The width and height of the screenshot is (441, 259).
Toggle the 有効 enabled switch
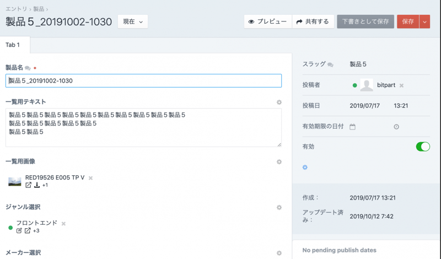point(422,147)
